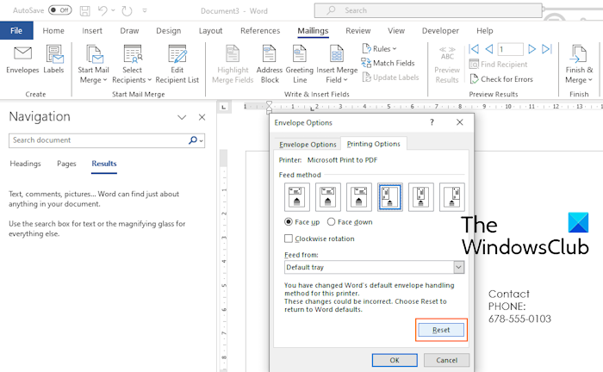The width and height of the screenshot is (603, 372).
Task: Select the fourth feed method thumbnail
Action: tap(390, 197)
